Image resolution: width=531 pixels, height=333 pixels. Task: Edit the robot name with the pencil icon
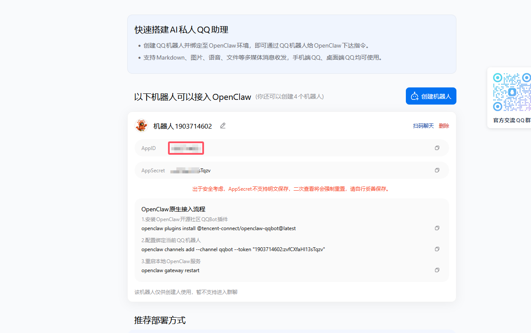click(222, 126)
